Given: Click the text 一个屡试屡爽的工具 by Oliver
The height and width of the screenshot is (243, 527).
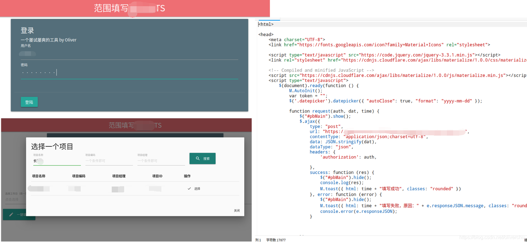Looking at the screenshot, I should point(48,40).
